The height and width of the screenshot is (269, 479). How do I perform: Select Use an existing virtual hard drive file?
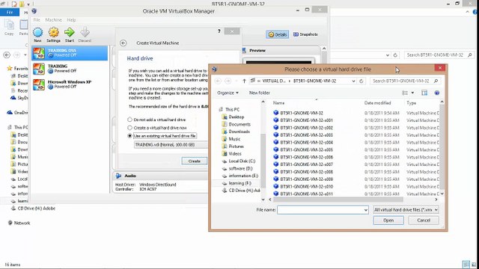162,136
